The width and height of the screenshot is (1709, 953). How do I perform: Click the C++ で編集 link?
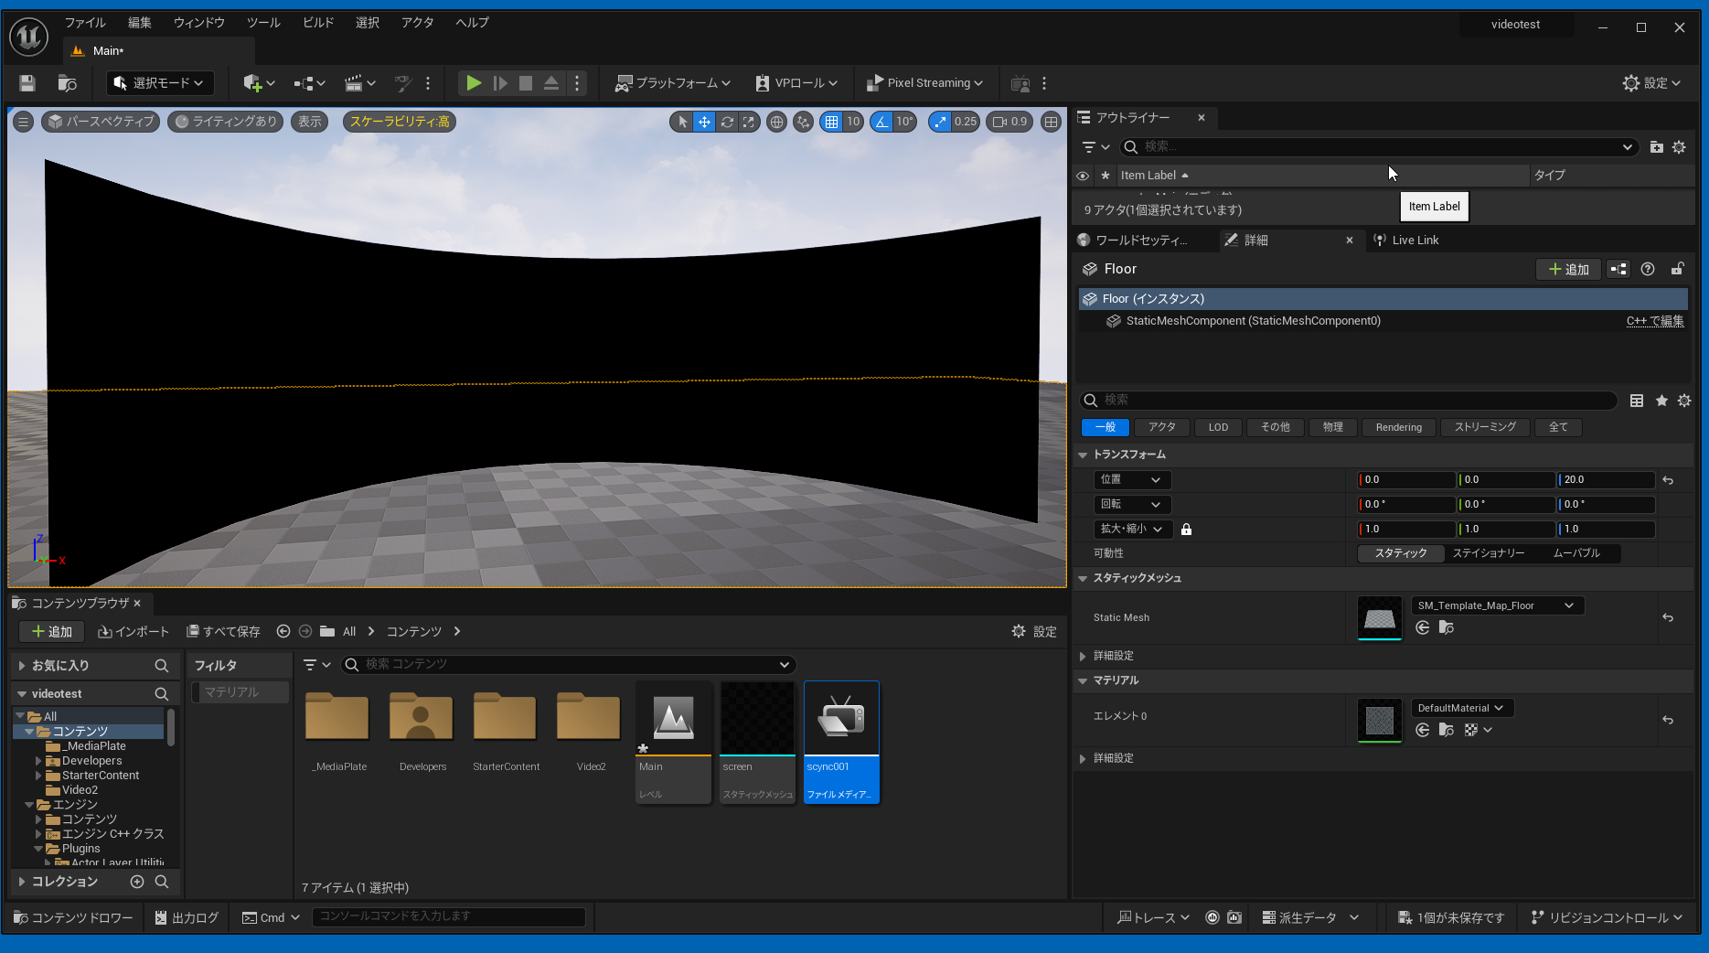(1654, 321)
